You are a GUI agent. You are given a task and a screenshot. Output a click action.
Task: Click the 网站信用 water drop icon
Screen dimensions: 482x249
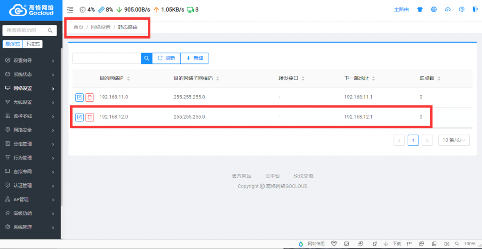point(301,244)
